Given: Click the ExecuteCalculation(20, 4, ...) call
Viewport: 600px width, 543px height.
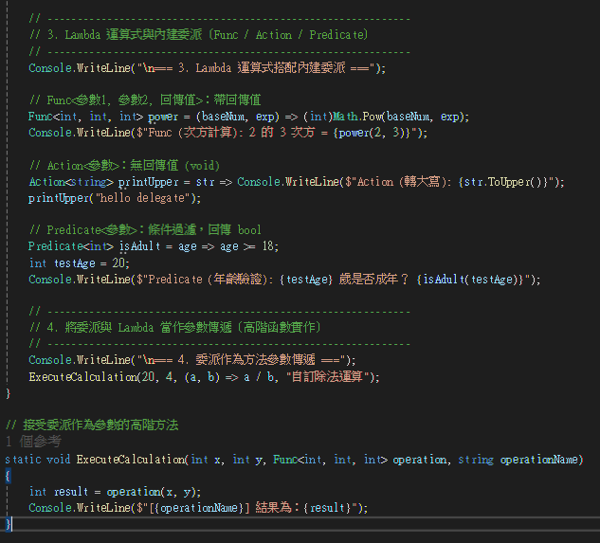Looking at the screenshot, I should (204, 377).
